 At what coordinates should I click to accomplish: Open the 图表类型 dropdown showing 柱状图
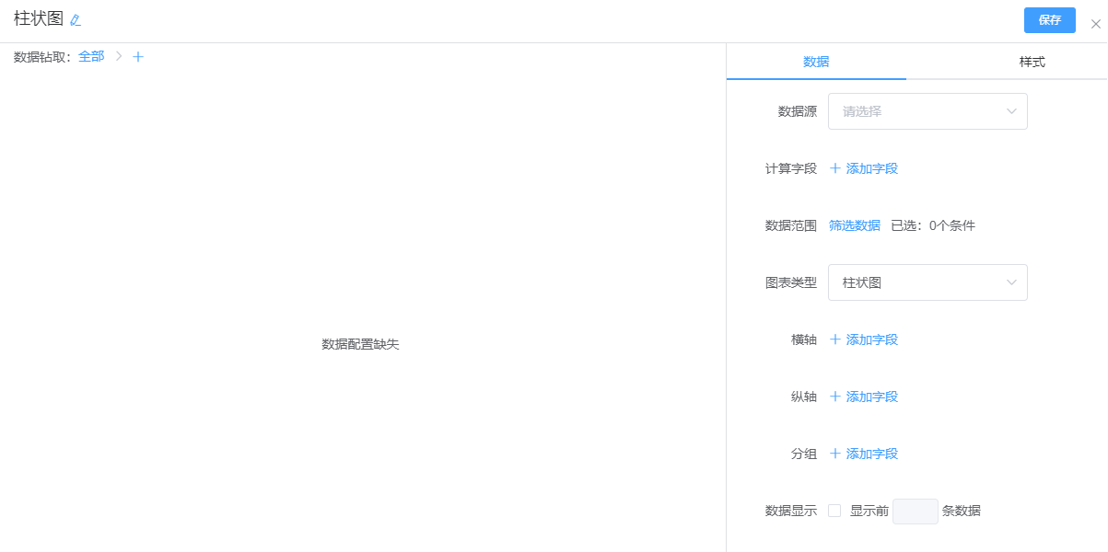tap(927, 282)
